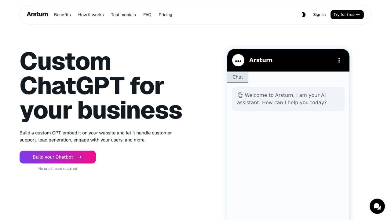Click the arrow in Build your Chatbot
This screenshot has height=220, width=391.
point(79,157)
